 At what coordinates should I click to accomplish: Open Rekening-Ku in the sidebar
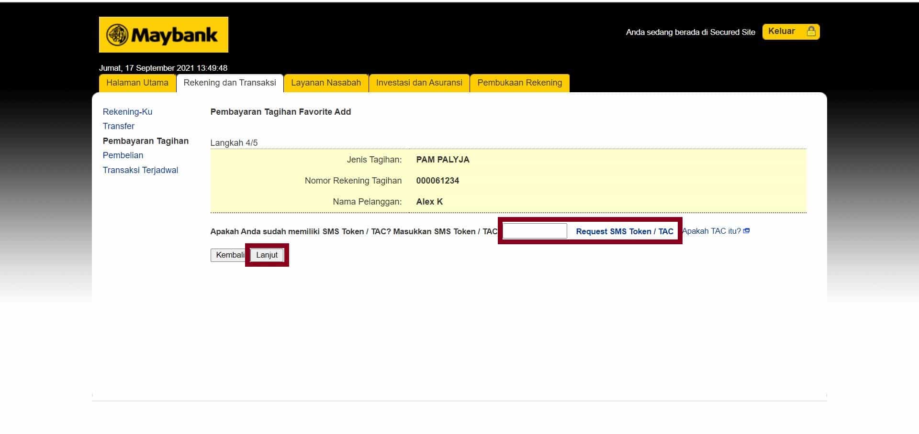tap(127, 112)
